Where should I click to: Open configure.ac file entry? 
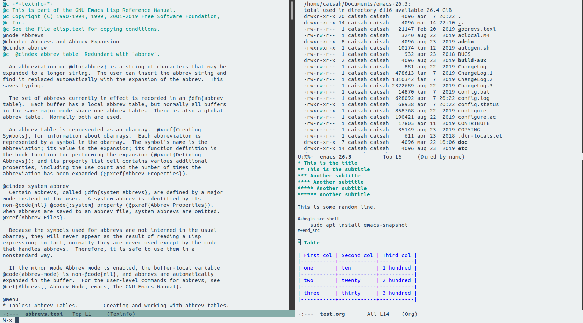477,117
